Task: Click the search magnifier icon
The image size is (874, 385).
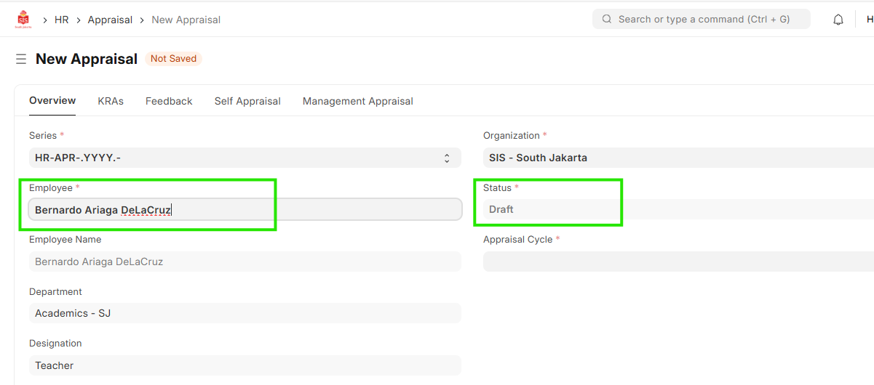Action: click(x=606, y=20)
